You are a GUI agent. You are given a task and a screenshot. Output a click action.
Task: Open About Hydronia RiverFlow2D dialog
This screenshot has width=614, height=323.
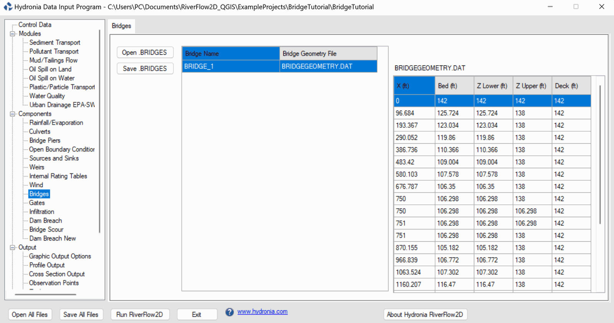[x=425, y=315]
